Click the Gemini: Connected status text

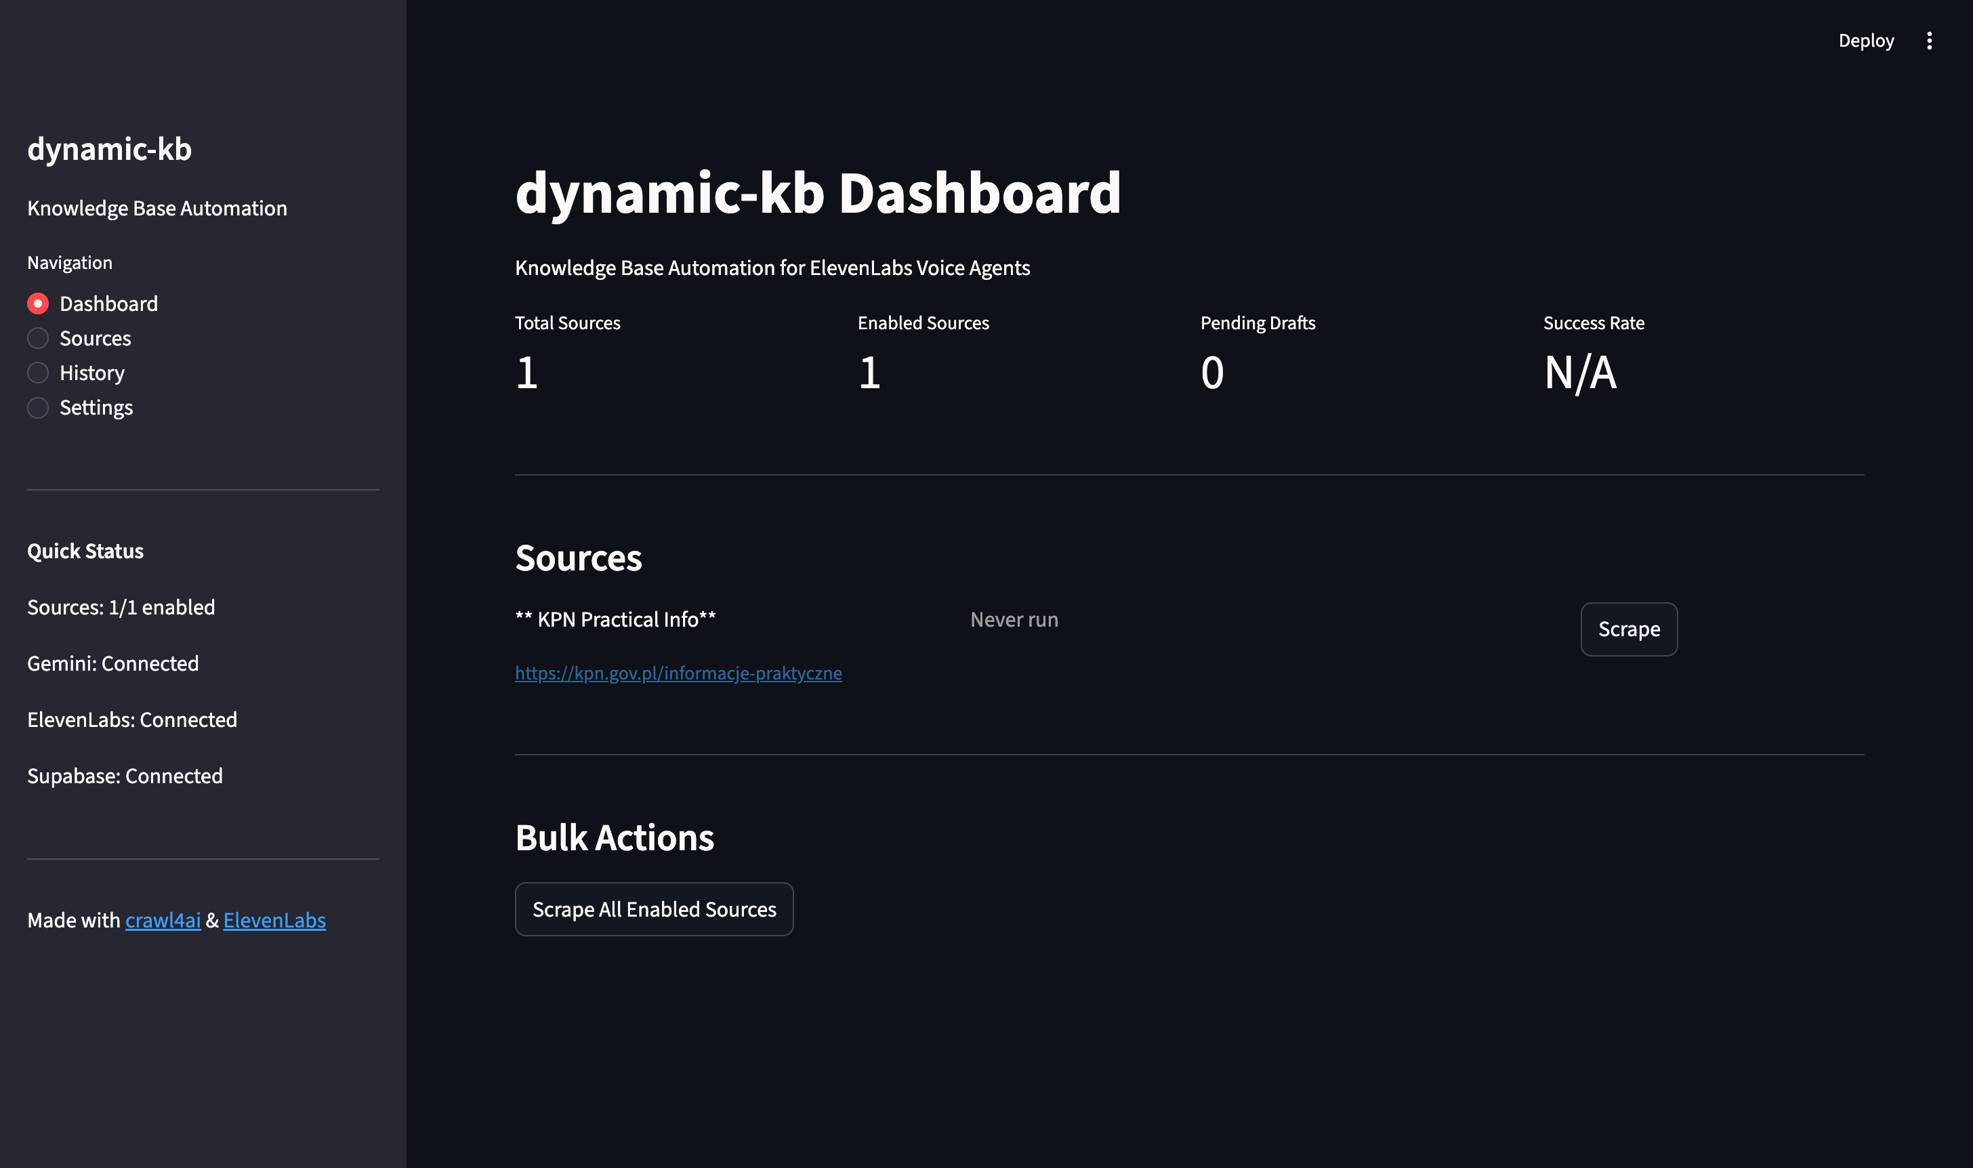pos(112,663)
